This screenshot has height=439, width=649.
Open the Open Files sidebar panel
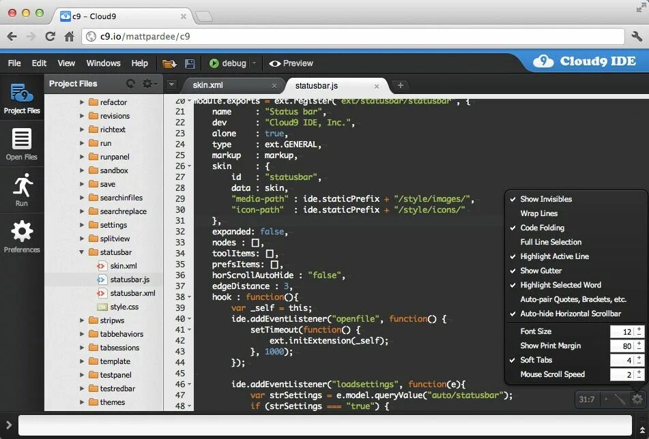(22, 144)
